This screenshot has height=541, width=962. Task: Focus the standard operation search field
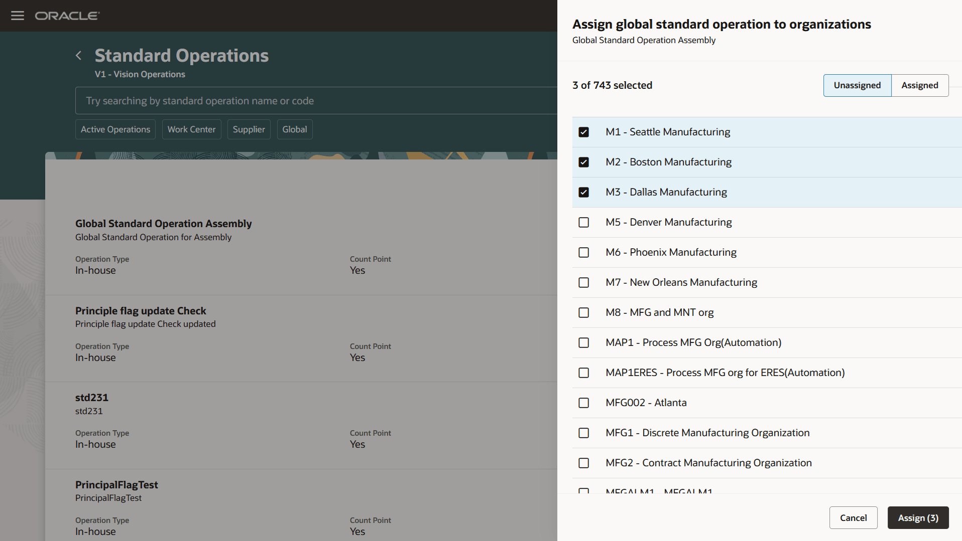316,101
